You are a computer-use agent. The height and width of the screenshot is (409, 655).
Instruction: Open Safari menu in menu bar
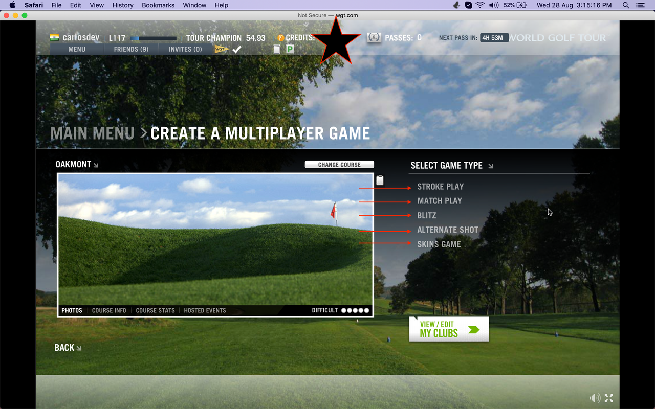[x=34, y=5]
